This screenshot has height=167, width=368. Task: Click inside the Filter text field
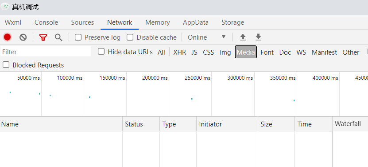pyautogui.click(x=46, y=52)
